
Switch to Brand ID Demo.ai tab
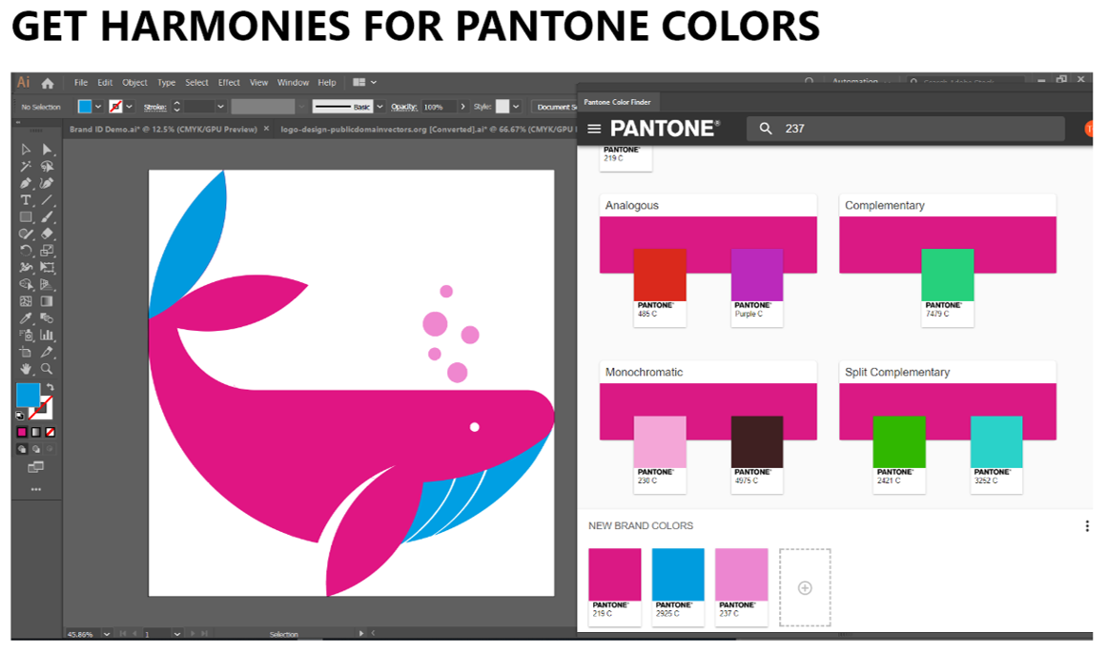163,129
